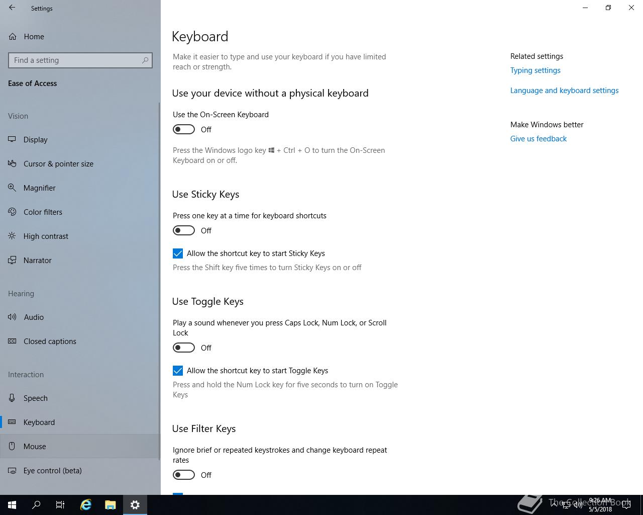Click the Cursor & pointer size icon
This screenshot has height=515, width=643.
click(x=12, y=163)
